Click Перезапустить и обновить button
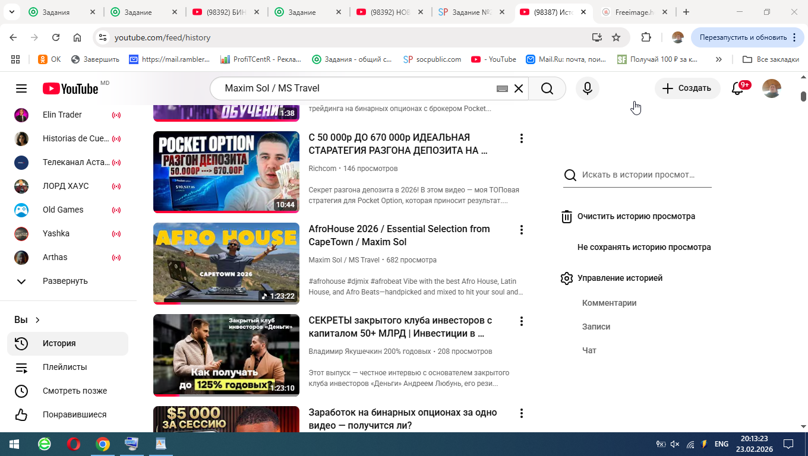808x456 pixels. coord(747,37)
